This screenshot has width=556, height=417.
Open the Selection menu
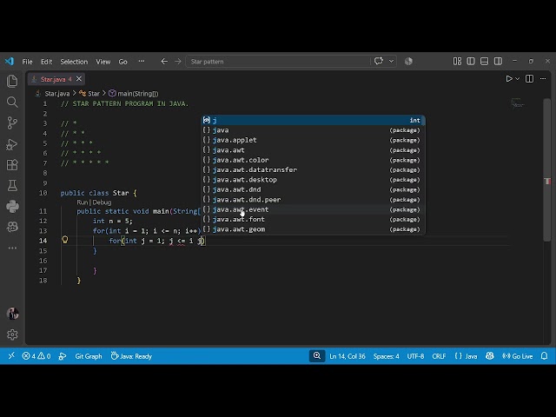coord(74,62)
